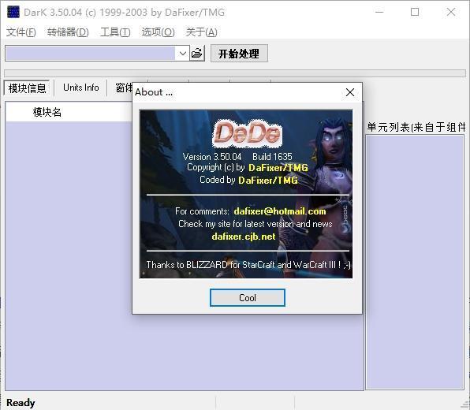The height and width of the screenshot is (410, 470).
Task: Click the DeDe application icon in title bar
Action: [13, 13]
